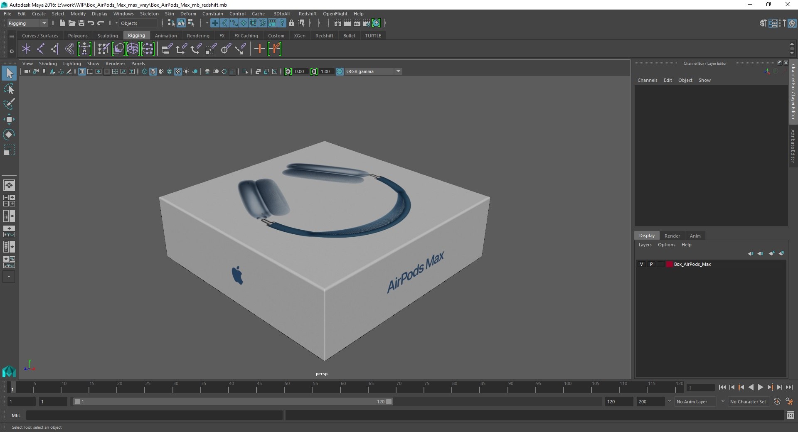Open the Render Settings icon
Screen dimensions: 798x432
pos(367,23)
